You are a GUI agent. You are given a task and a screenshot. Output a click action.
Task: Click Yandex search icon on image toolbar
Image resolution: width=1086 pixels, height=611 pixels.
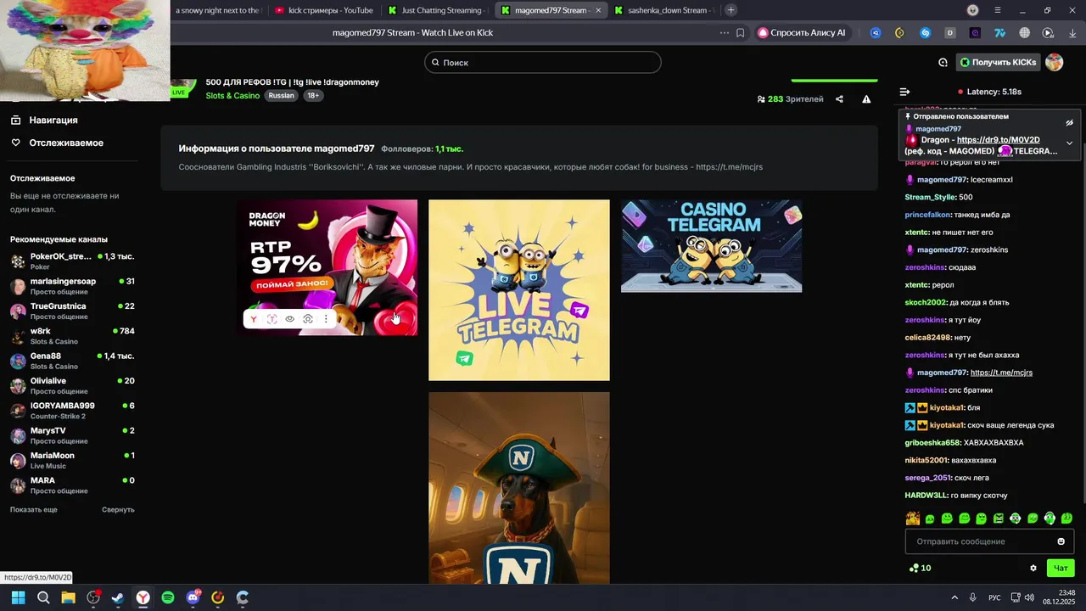click(253, 319)
